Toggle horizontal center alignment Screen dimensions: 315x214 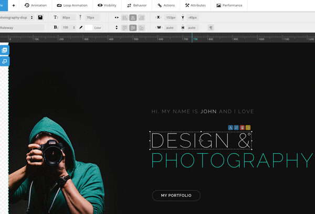[x=133, y=17]
